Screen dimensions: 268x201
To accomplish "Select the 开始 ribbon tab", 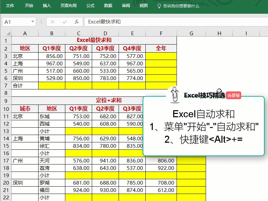I will point(28,5).
